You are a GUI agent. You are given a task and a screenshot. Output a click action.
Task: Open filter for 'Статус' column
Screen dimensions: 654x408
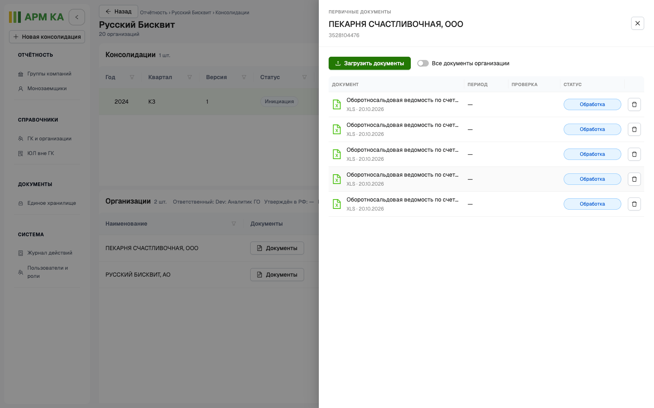point(305,77)
